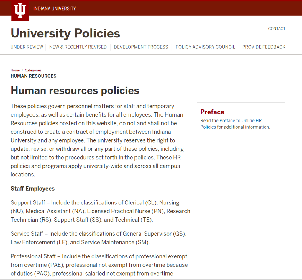Click the IU trident logo icon
The height and width of the screenshot is (280, 302).
pyautogui.click(x=20, y=10)
